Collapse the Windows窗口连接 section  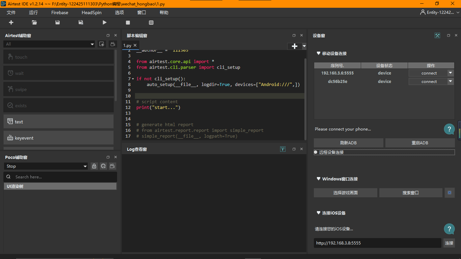319,179
